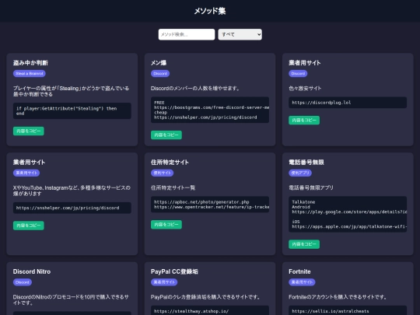Click the apbec.net photo generator URL
Viewport: 420px width, 315px height.
pos(201,202)
